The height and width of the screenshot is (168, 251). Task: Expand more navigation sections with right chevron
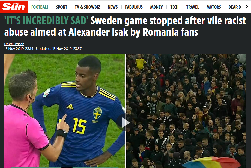[x=247, y=7]
